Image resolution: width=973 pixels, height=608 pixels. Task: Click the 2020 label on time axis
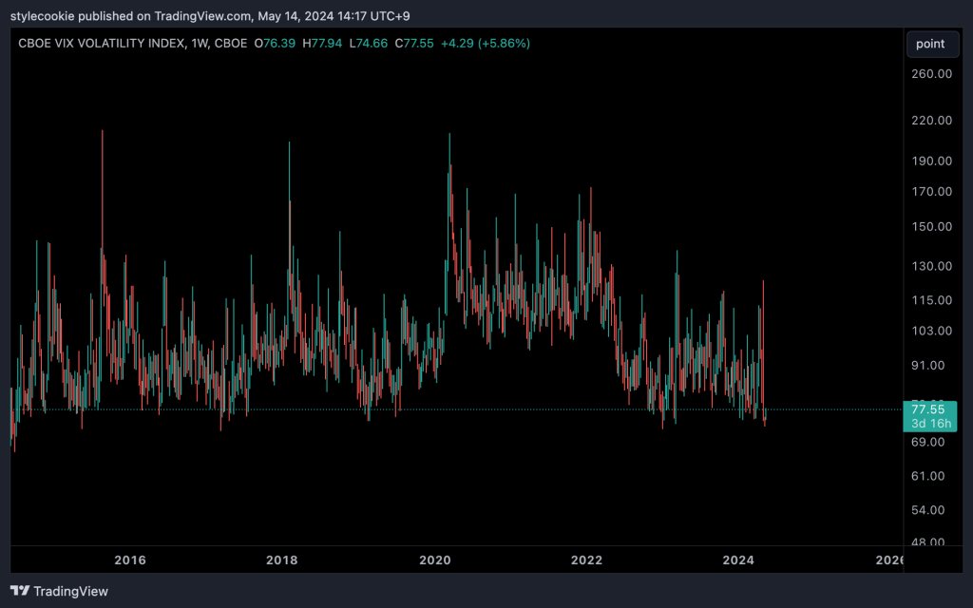[x=434, y=560]
